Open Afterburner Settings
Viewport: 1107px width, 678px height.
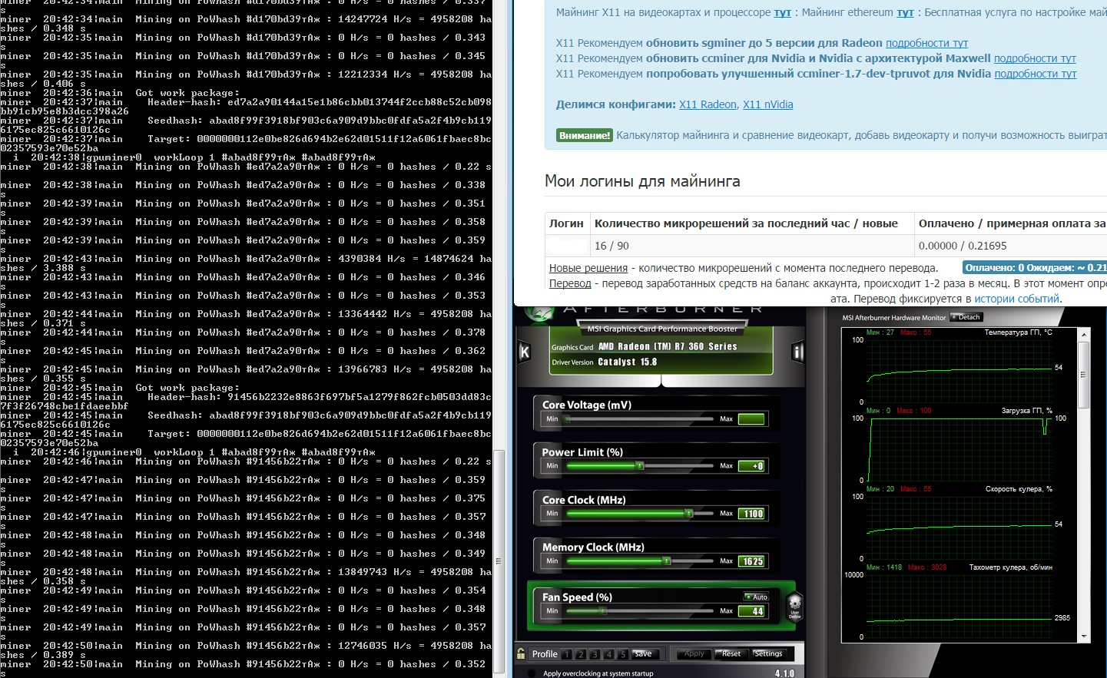(x=767, y=653)
